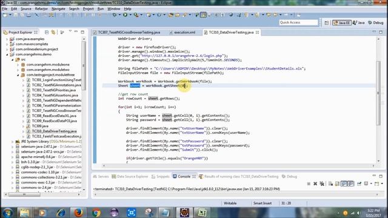Open the Navigate menu
This screenshot has width=388, height=218.
[x=58, y=8]
